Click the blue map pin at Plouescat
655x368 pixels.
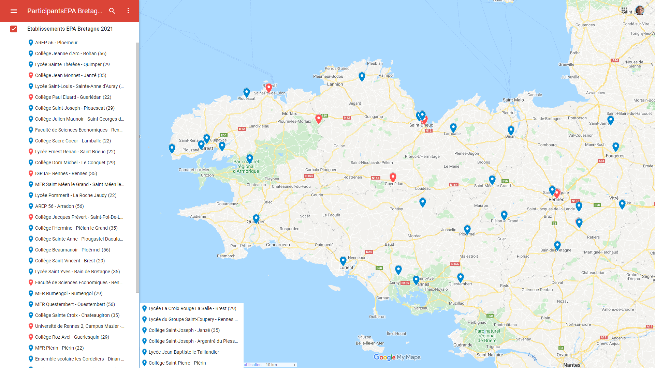(x=247, y=93)
